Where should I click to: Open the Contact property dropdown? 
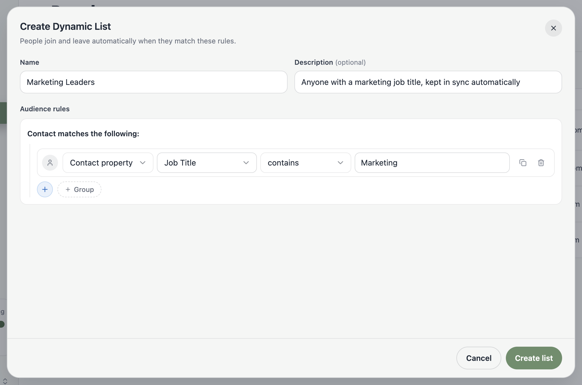108,163
